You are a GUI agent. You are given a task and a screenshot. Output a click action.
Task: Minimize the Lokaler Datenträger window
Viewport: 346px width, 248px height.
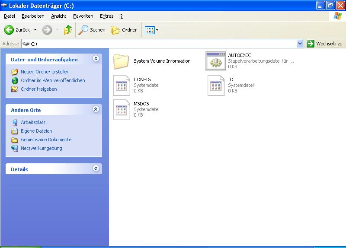coord(320,5)
